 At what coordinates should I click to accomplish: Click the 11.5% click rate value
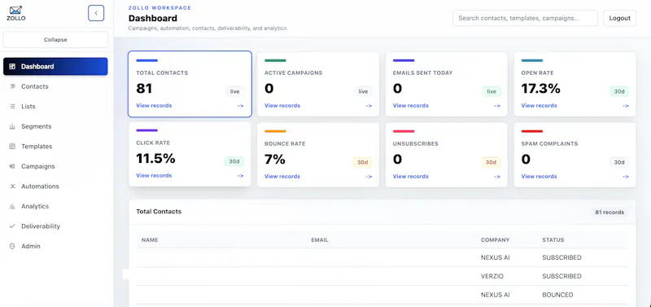click(x=155, y=158)
